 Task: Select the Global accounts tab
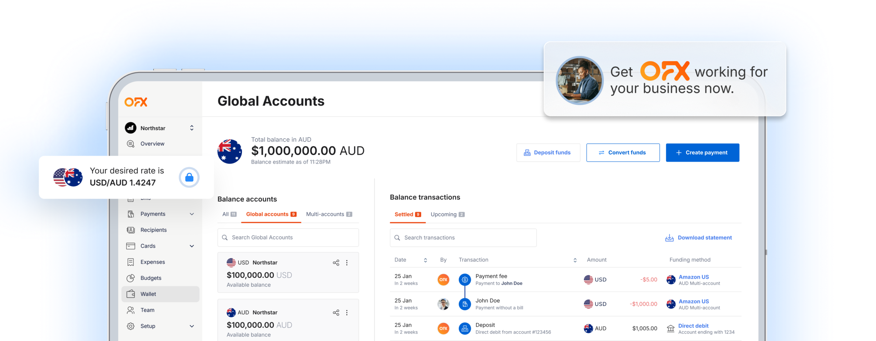pyautogui.click(x=271, y=214)
